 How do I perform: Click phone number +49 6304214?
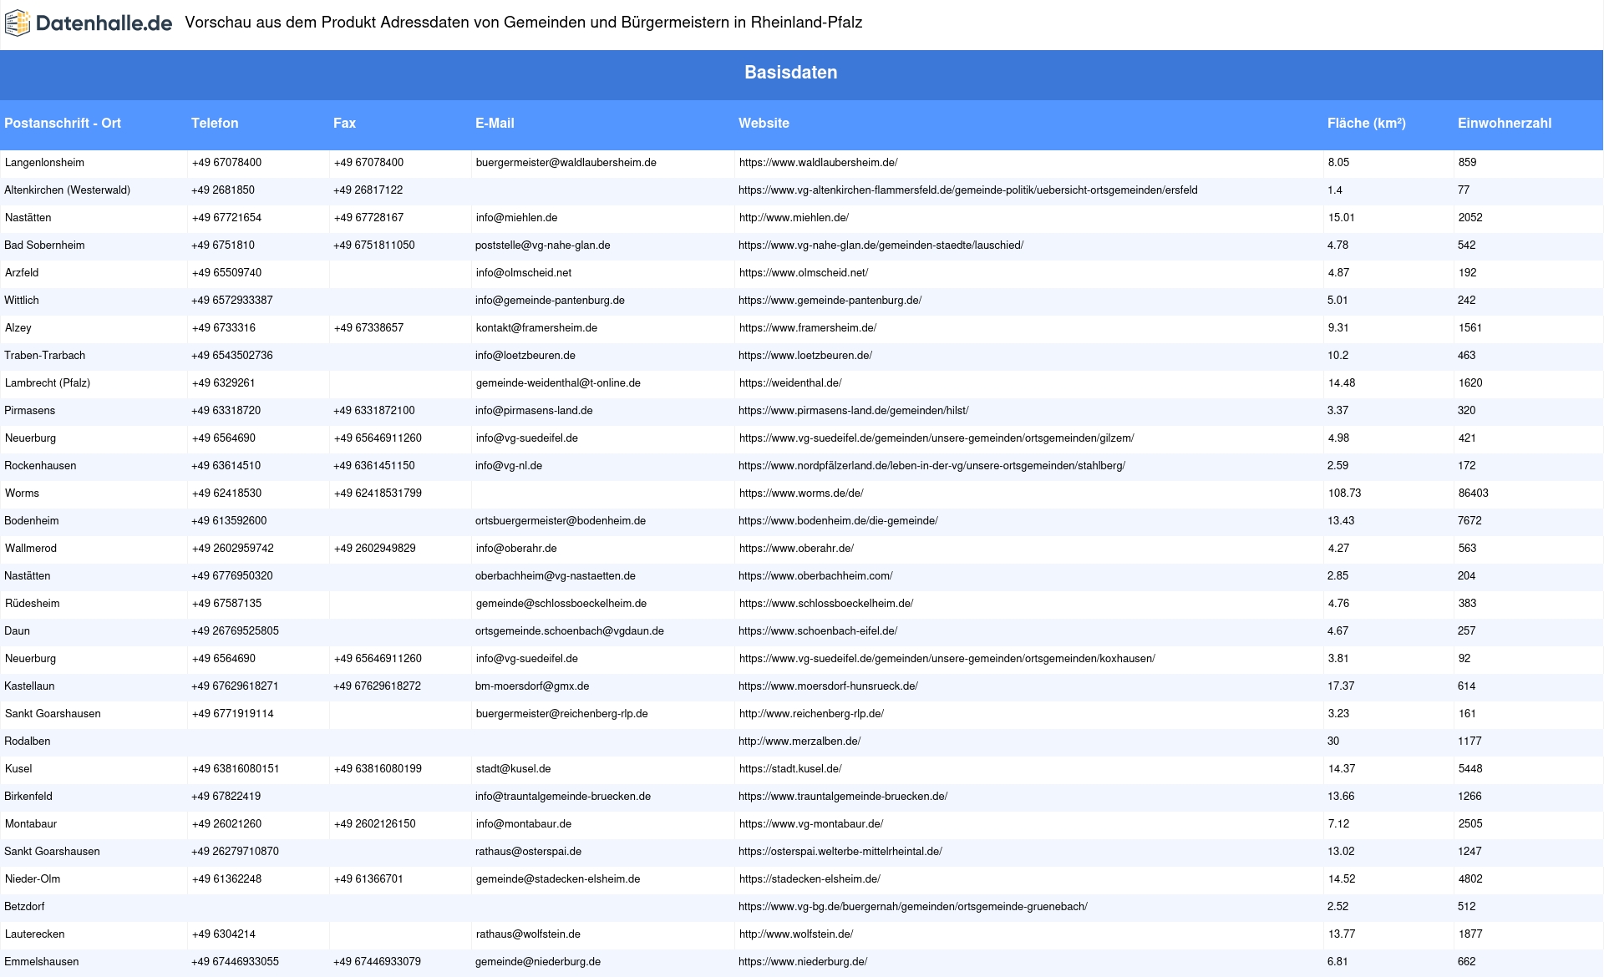point(223,934)
